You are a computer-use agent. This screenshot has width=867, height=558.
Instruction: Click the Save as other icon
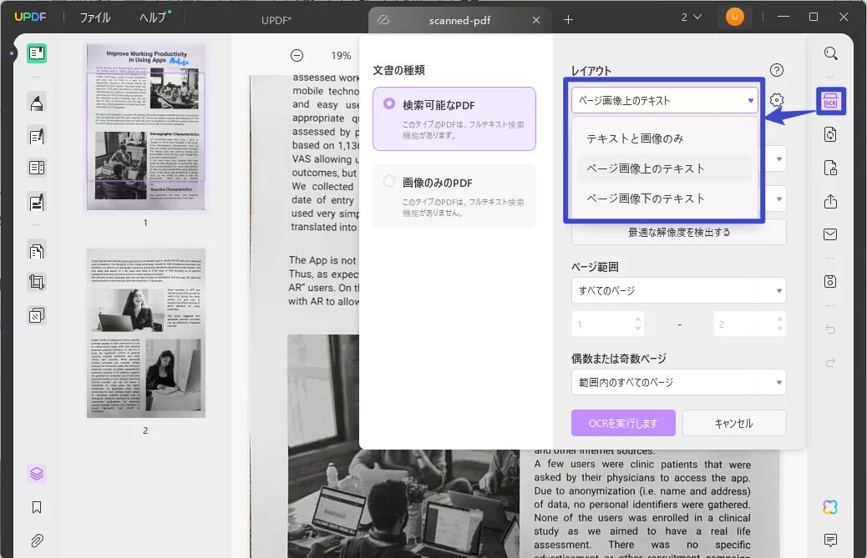click(x=830, y=281)
